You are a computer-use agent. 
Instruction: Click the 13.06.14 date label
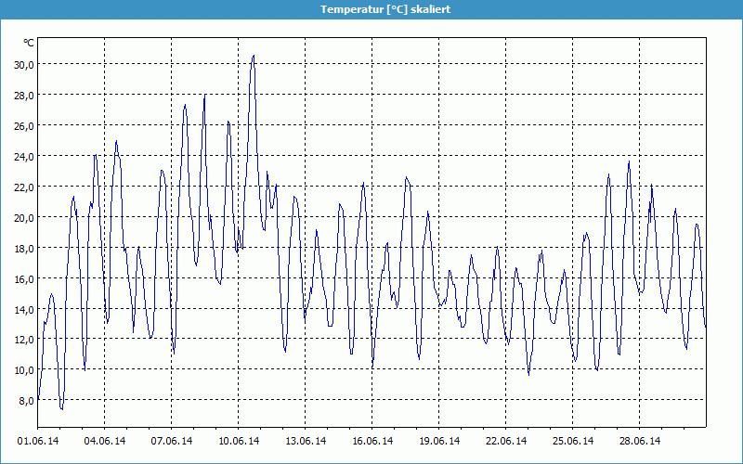click(306, 441)
